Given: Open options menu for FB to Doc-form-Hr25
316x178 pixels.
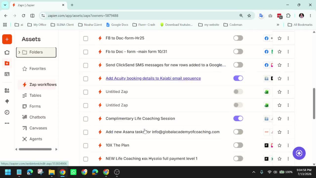Looking at the screenshot, I should click(288, 38).
